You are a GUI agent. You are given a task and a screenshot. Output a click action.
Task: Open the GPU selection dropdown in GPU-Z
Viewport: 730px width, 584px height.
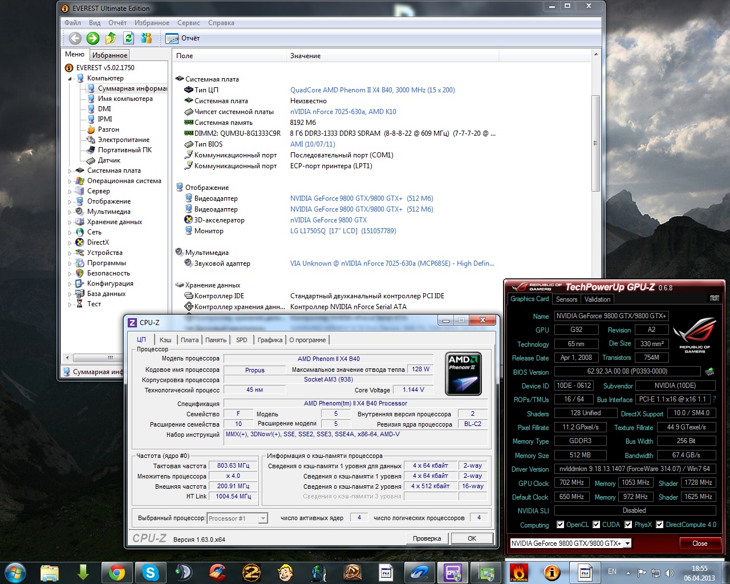pos(627,544)
